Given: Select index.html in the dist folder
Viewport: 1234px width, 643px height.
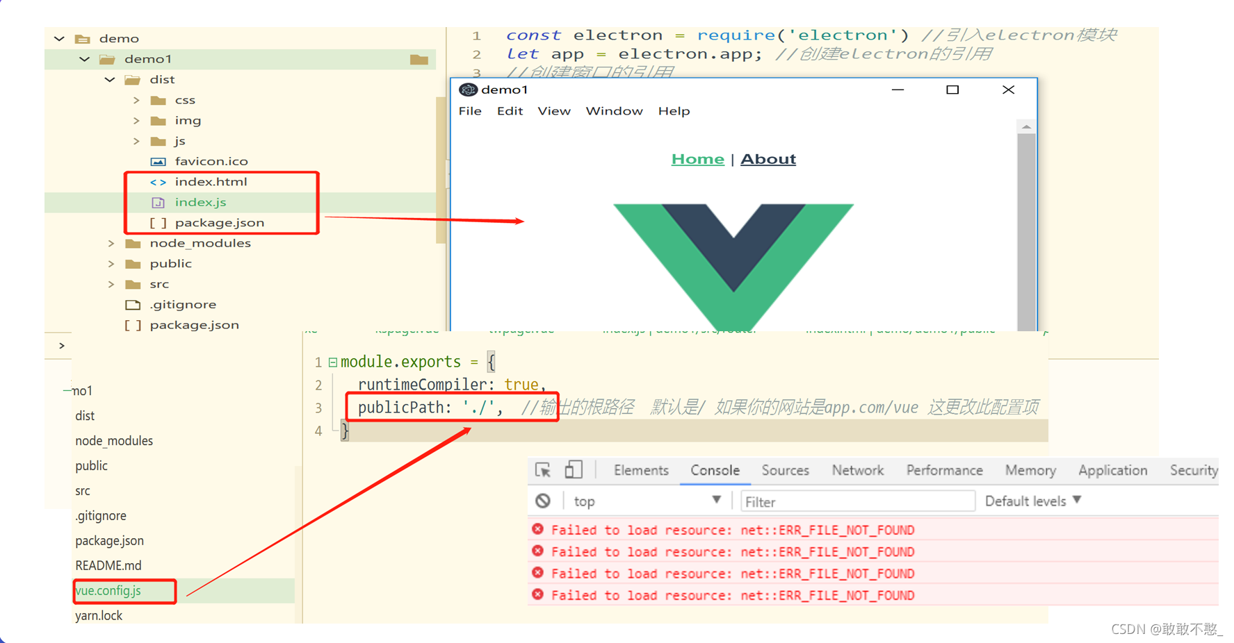Looking at the screenshot, I should [211, 182].
